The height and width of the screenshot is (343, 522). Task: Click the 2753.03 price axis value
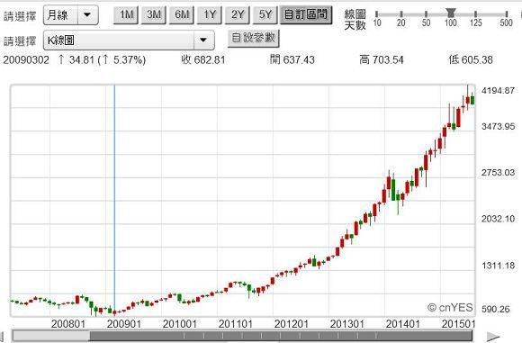pos(498,173)
